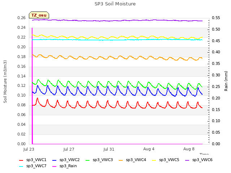Click the sp3_Rain legend entry
231x173 pixels.
click(x=65, y=166)
